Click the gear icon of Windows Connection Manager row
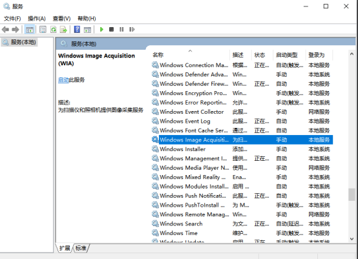The height and width of the screenshot is (259, 358). pos(155,65)
